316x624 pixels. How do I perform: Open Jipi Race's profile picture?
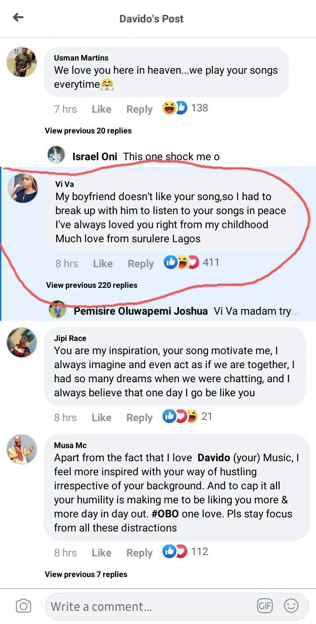tap(22, 342)
